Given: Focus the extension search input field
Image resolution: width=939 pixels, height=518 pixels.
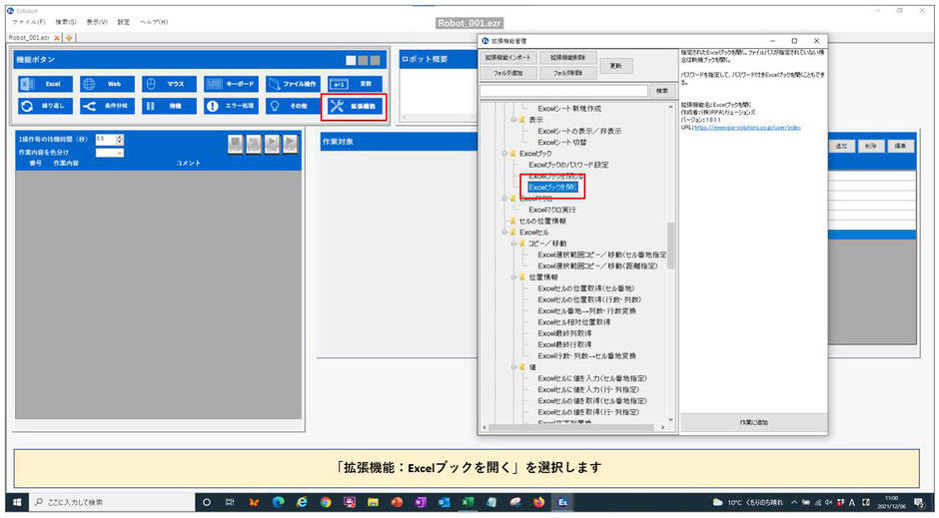Looking at the screenshot, I should tap(564, 91).
